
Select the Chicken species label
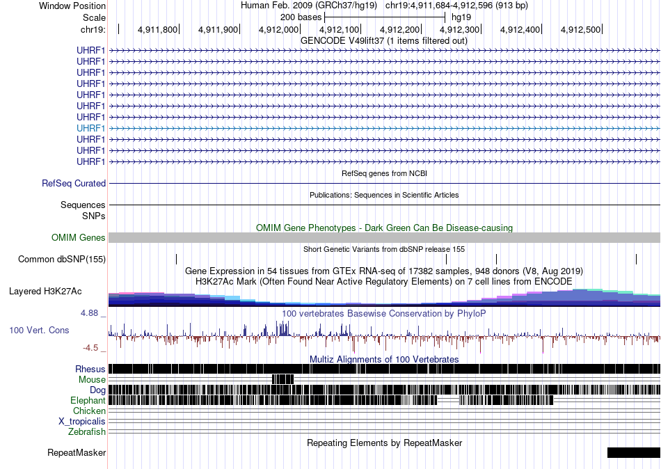[89, 411]
